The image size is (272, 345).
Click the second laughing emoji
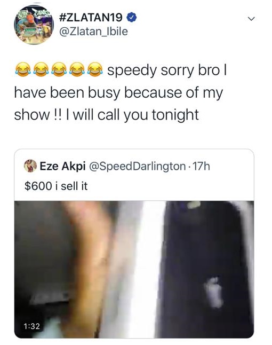click(41, 69)
